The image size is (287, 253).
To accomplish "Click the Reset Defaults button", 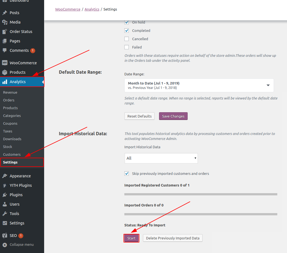I will click(139, 116).
